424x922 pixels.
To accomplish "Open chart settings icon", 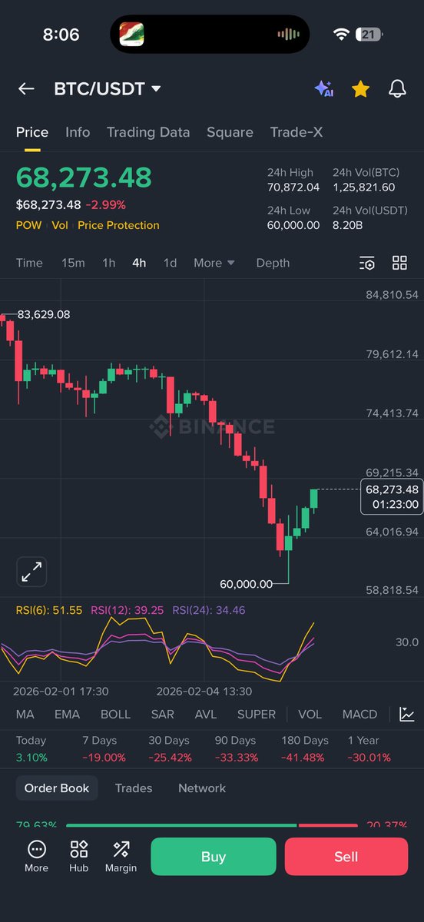I will tap(367, 263).
